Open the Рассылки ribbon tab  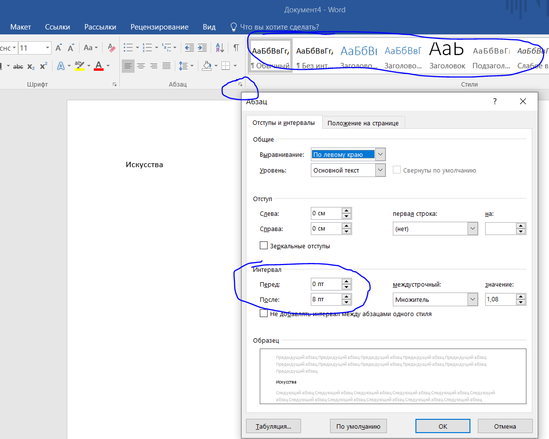100,27
